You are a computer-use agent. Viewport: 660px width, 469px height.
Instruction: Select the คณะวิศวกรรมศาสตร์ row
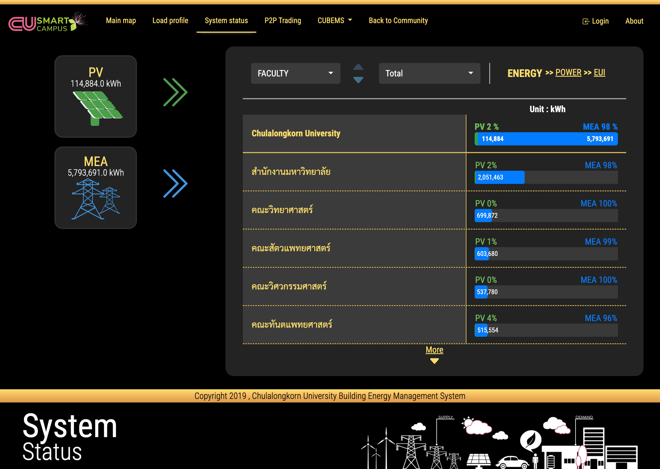click(x=434, y=286)
